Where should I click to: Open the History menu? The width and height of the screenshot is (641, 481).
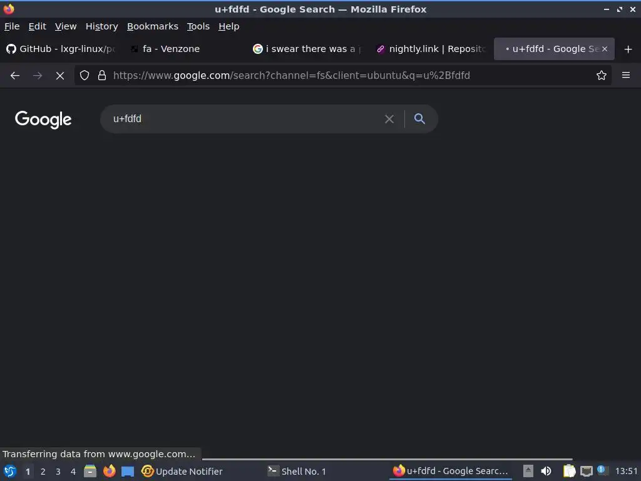(102, 26)
